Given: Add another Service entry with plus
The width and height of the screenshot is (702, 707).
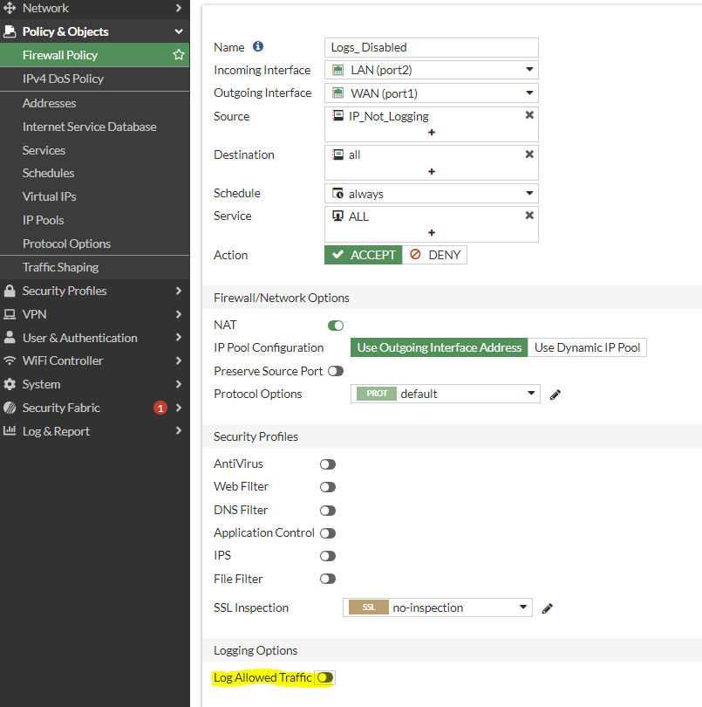Looking at the screenshot, I should coord(432,233).
